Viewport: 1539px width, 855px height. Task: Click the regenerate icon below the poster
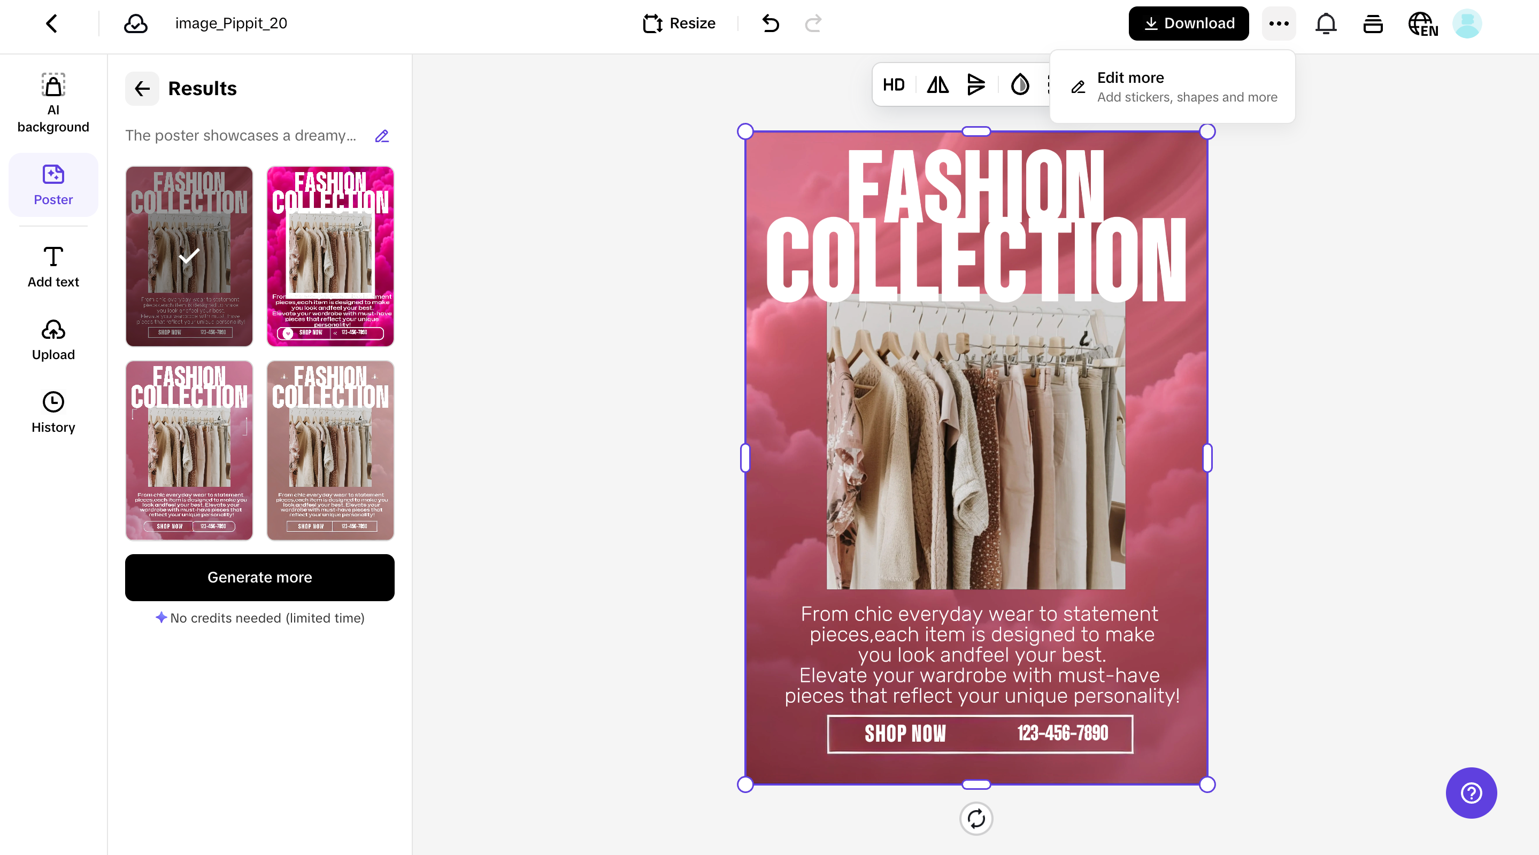click(x=976, y=819)
